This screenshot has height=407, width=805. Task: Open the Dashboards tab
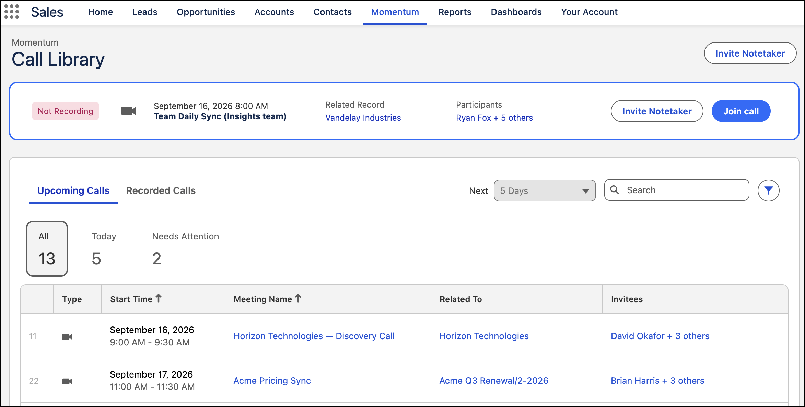click(516, 12)
